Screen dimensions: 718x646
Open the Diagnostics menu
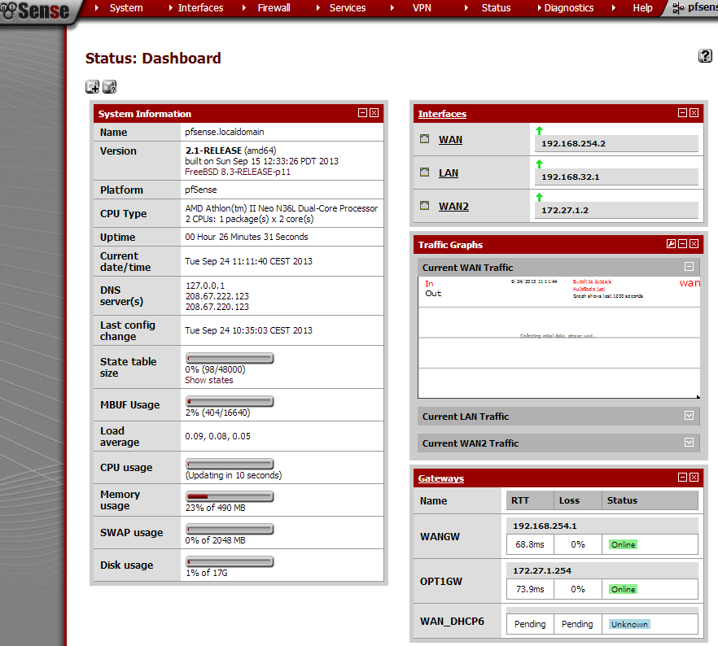(568, 7)
